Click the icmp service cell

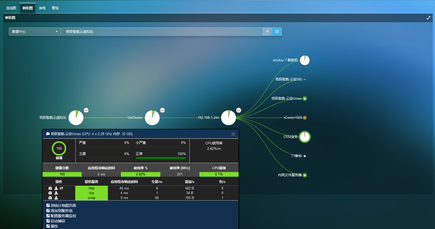tap(92, 198)
